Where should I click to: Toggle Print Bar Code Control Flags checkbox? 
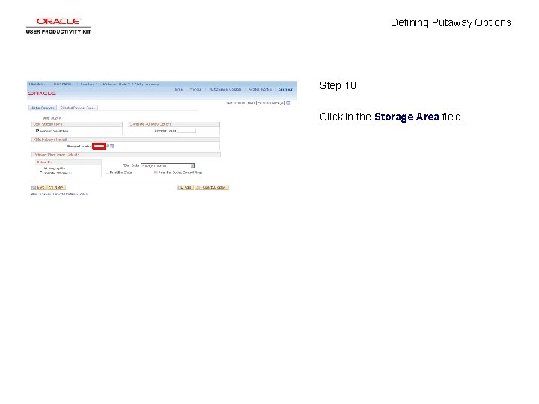click(156, 172)
